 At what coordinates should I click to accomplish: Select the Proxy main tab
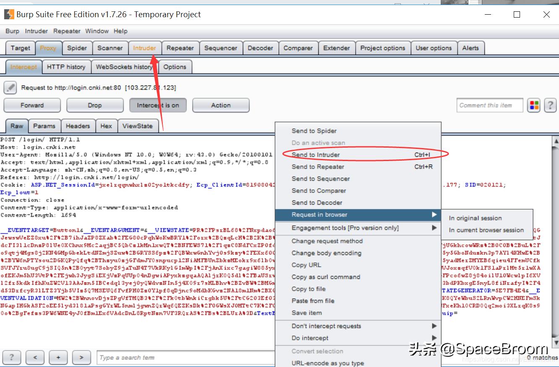(48, 48)
